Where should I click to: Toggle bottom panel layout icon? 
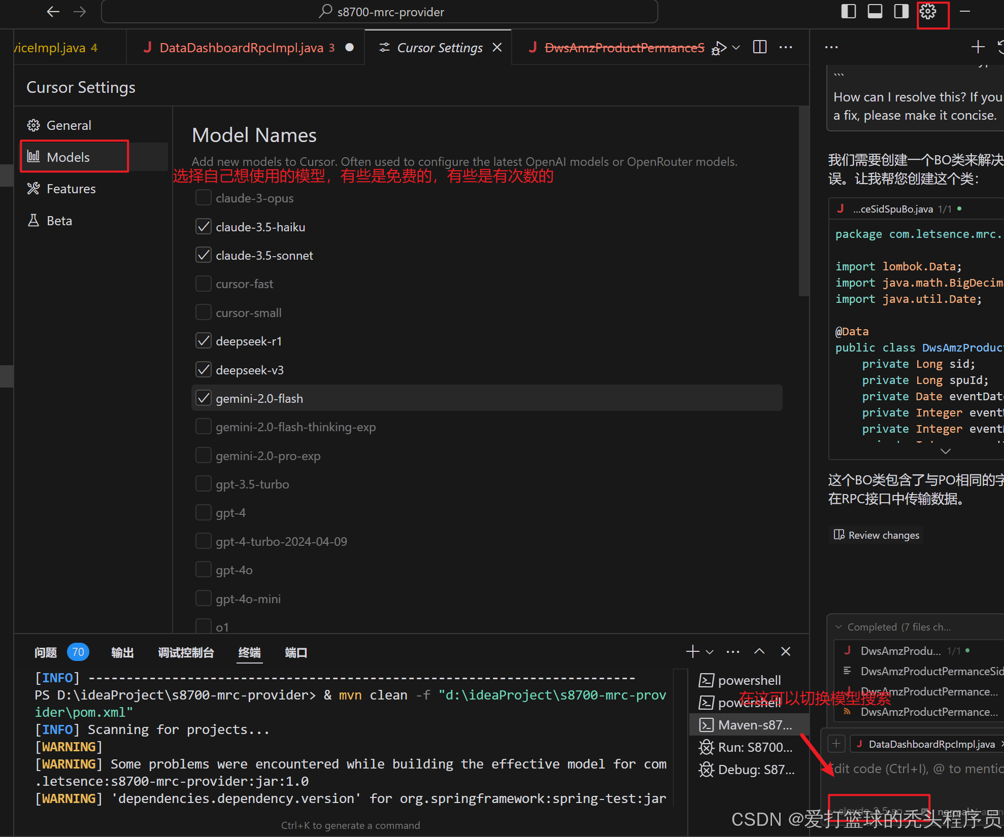875,11
